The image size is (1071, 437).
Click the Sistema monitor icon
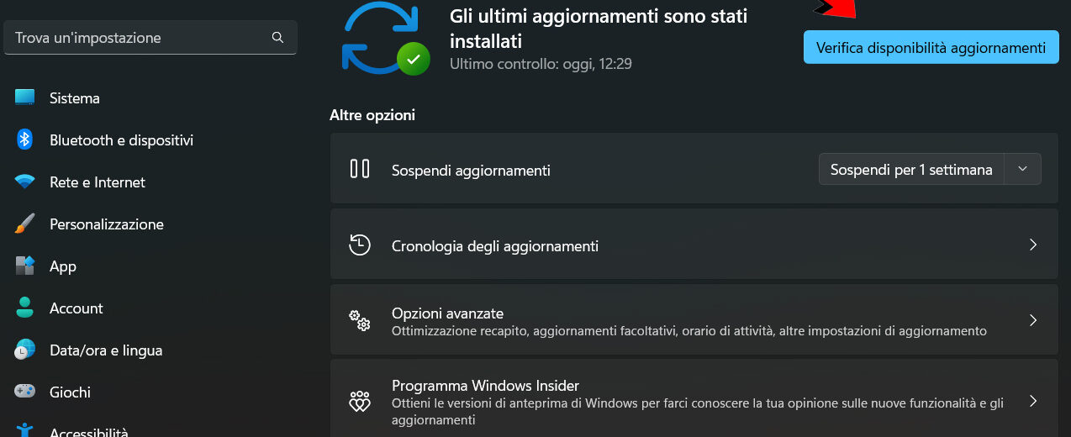pyautogui.click(x=25, y=98)
